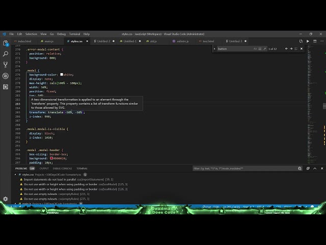Screen dimensions: 326x245
Task: Open the editor More Actions ellipsis
Action: 322,41
